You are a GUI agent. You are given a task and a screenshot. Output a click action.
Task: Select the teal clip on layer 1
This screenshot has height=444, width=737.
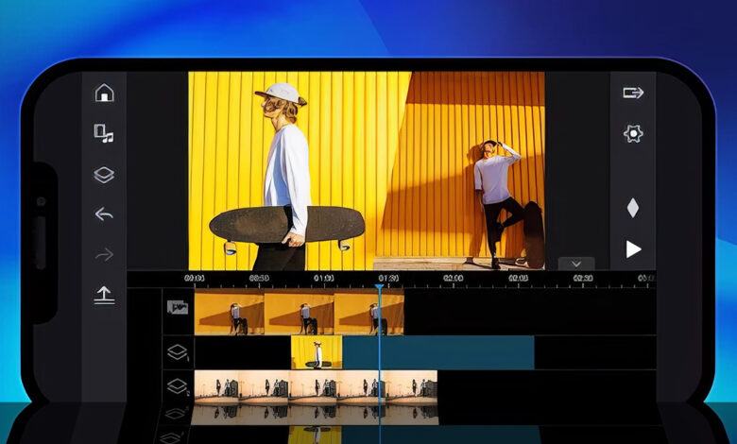[x=437, y=352]
